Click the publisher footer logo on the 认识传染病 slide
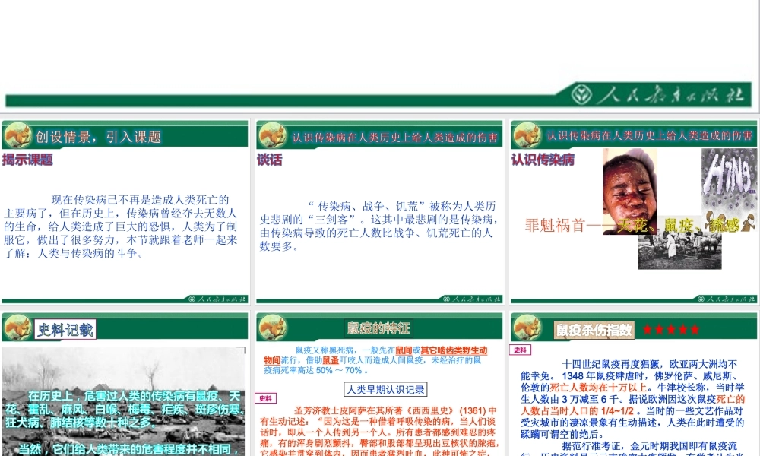760x456 pixels. [x=726, y=299]
